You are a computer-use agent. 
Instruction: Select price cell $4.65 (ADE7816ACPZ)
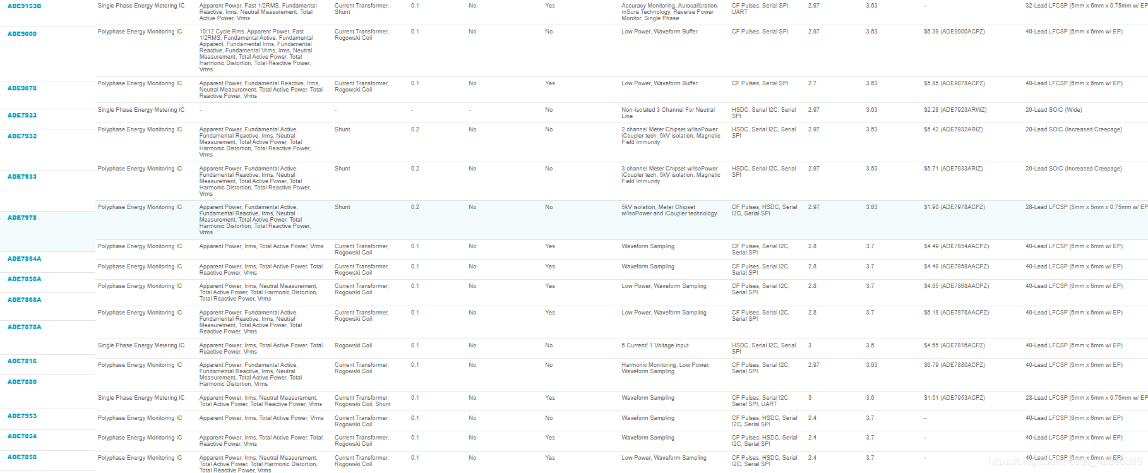click(x=954, y=345)
